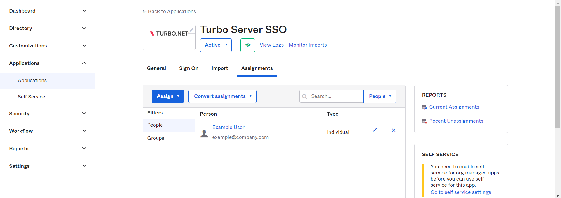This screenshot has height=198, width=561.
Task: Expand the Security sidebar section
Action: coord(48,114)
